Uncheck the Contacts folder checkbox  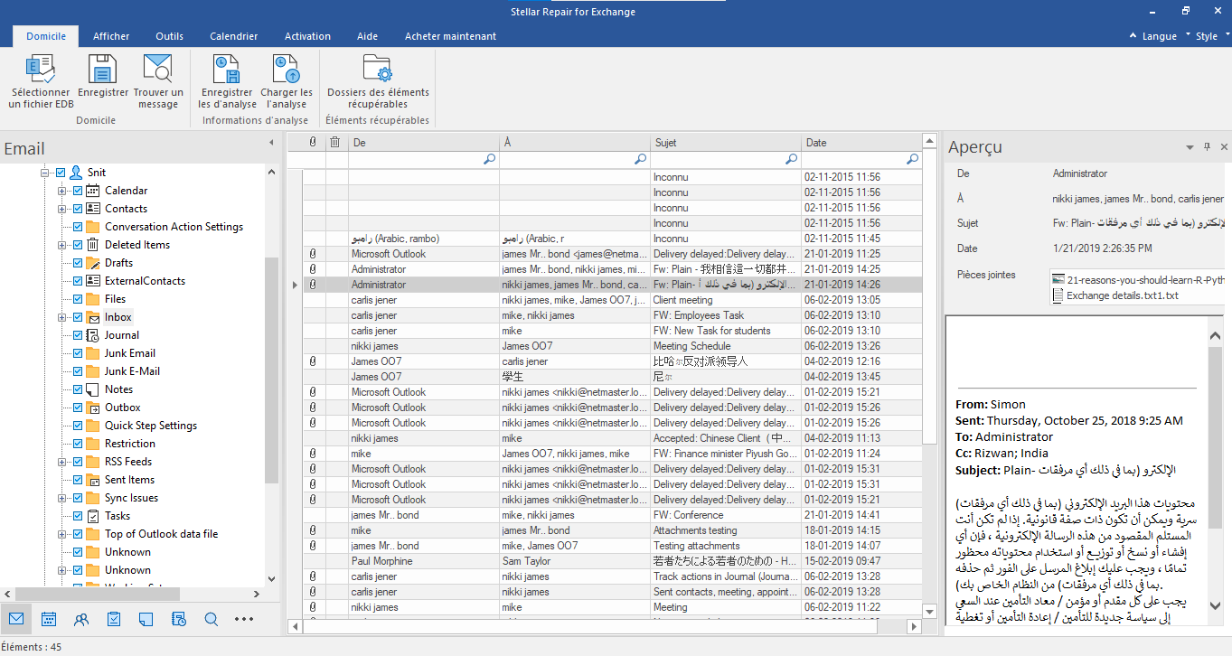[x=78, y=209]
